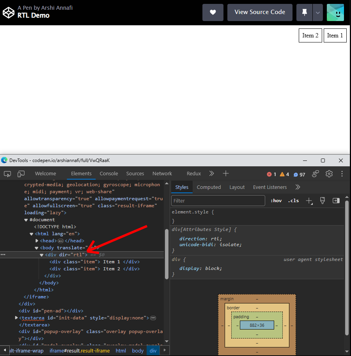Click the DOM tree scrollbar thumb
This screenshot has width=351, height=356.
point(167,254)
